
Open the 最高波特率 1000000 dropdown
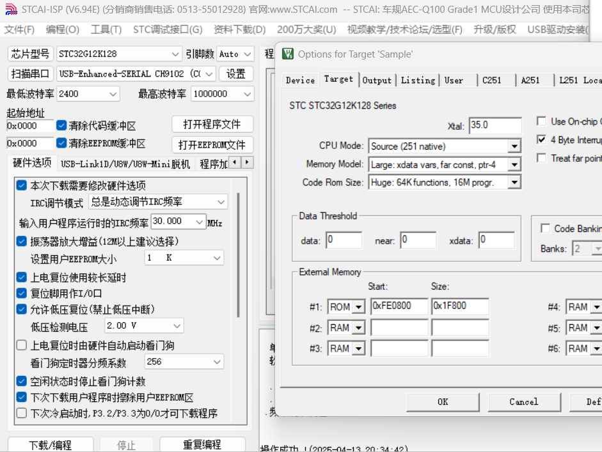point(223,93)
